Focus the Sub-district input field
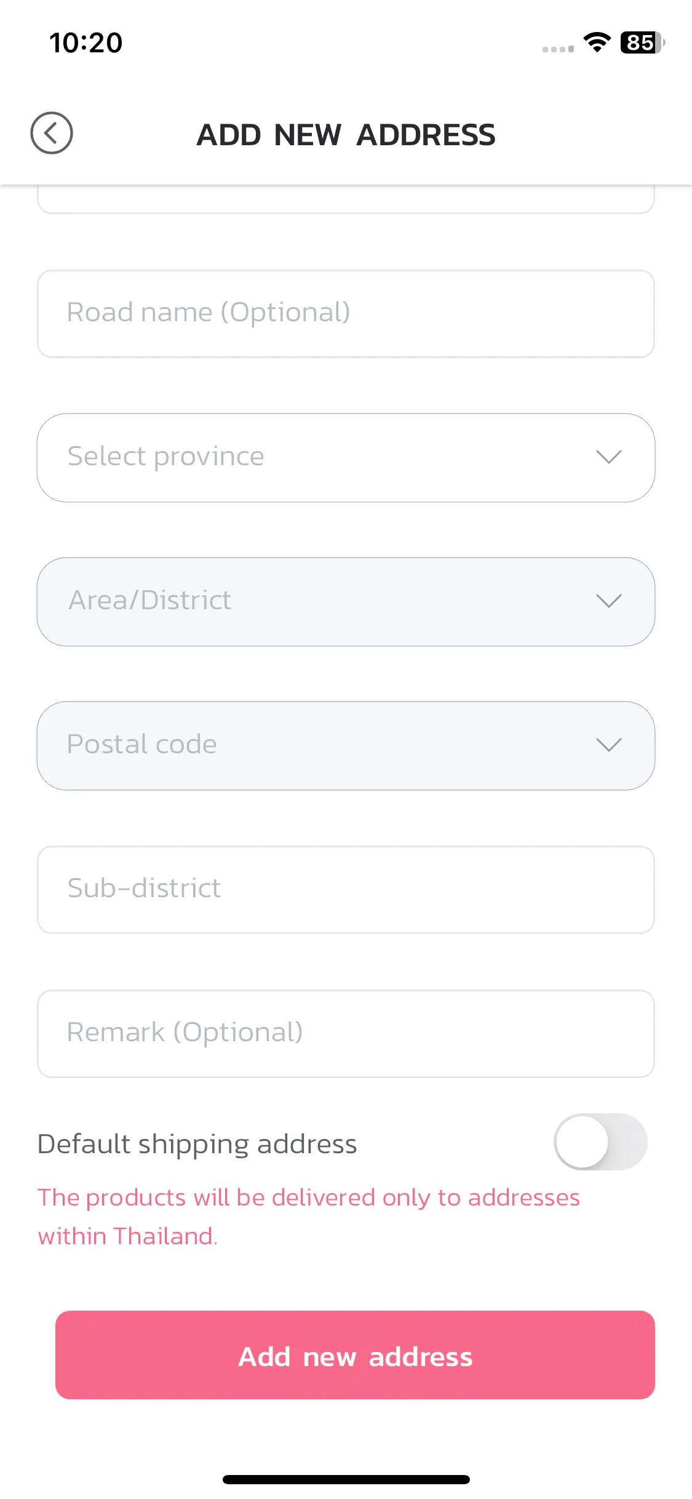The width and height of the screenshot is (692, 1499). pos(346,890)
